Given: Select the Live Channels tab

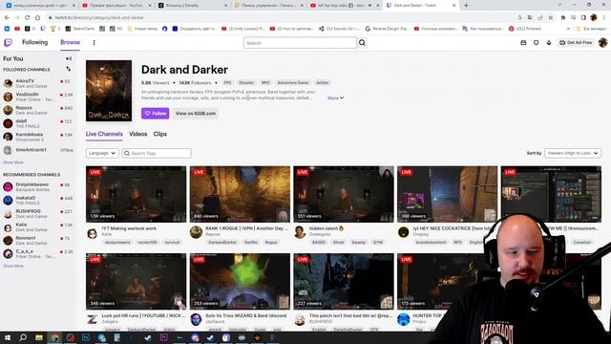Looking at the screenshot, I should tap(104, 134).
